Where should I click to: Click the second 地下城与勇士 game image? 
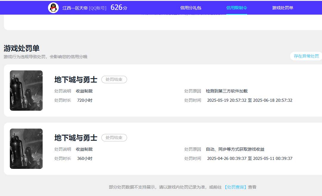click(x=26, y=148)
